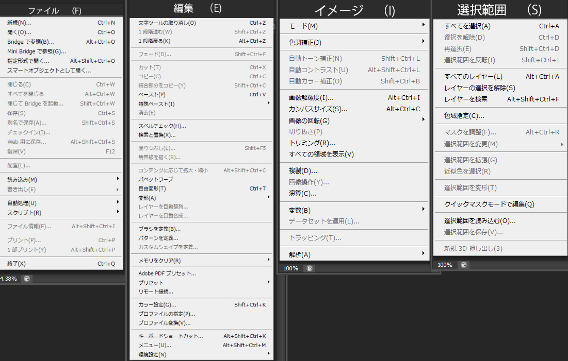This screenshot has height=361, width=568.
Task: Select Mini Bridge で参照(G)... entry
Action: pyautogui.click(x=61, y=51)
